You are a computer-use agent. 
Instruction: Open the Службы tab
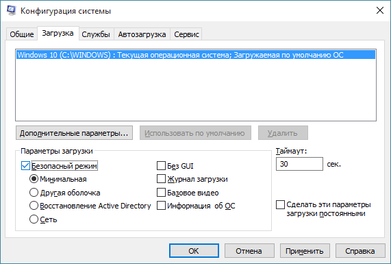[96, 34]
